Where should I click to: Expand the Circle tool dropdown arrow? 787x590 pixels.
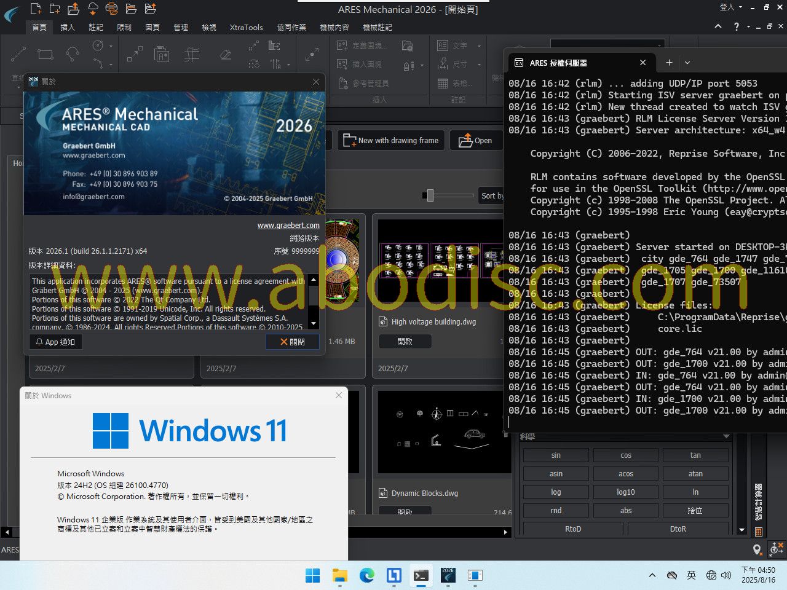tap(111, 45)
